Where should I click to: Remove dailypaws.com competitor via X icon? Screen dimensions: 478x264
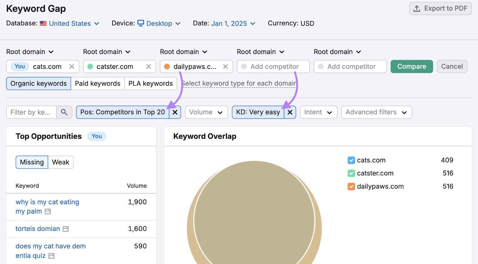[x=226, y=67]
